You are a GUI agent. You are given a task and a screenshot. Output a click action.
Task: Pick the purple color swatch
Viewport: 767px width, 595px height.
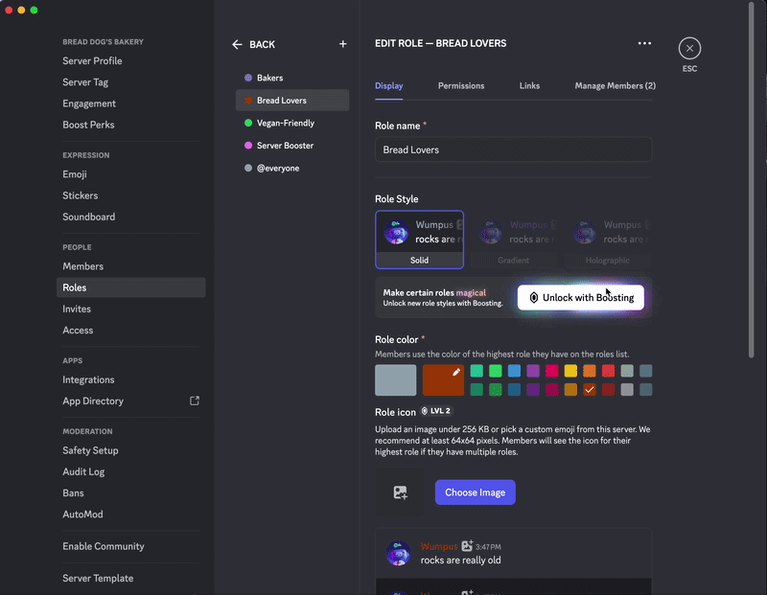click(533, 371)
